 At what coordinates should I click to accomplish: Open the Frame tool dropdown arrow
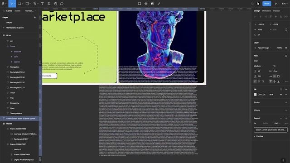click(22, 4)
